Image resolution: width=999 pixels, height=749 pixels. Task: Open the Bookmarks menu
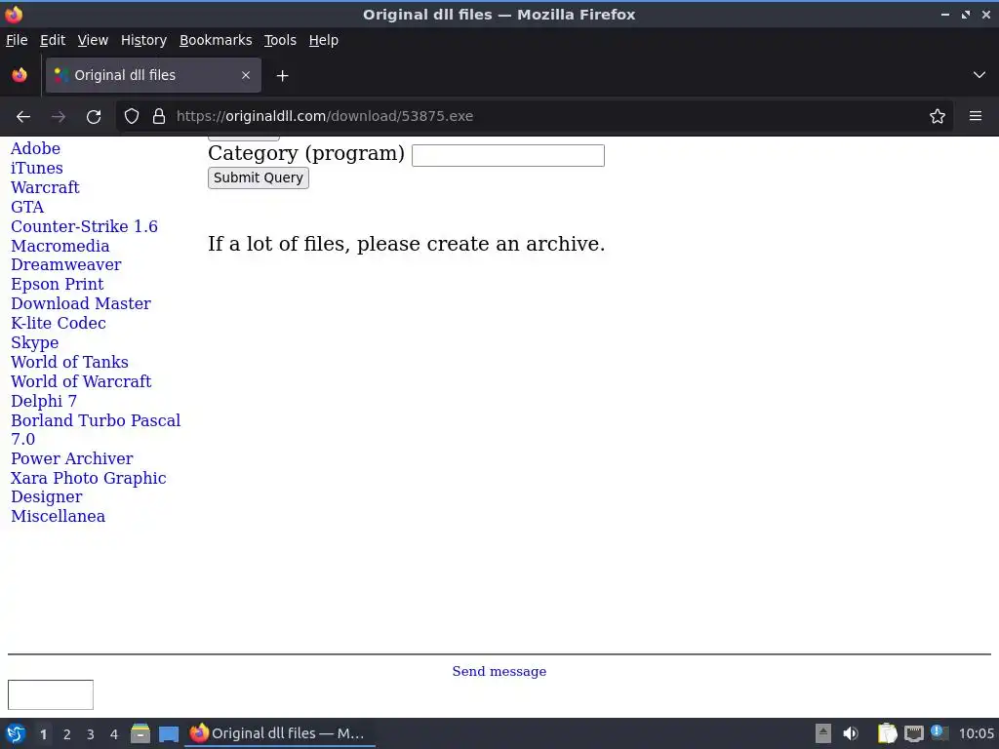216,40
